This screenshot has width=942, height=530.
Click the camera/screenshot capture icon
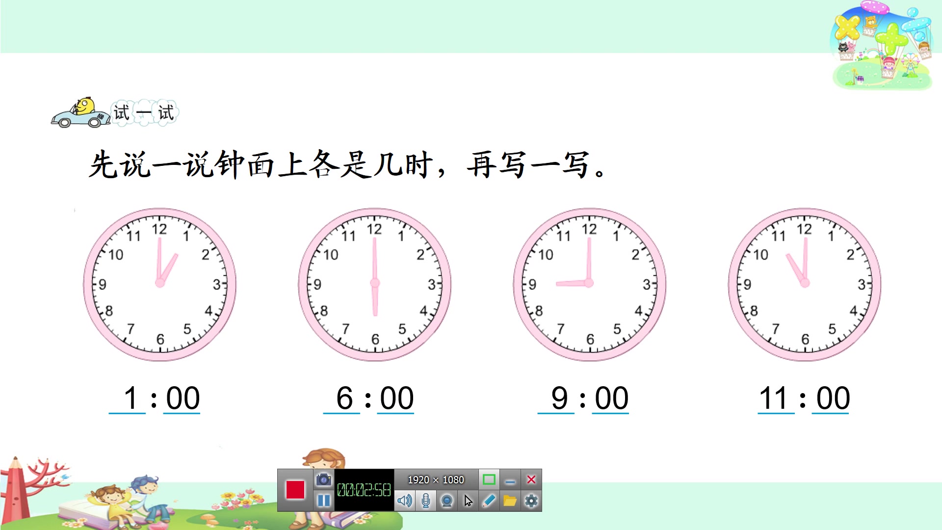322,479
